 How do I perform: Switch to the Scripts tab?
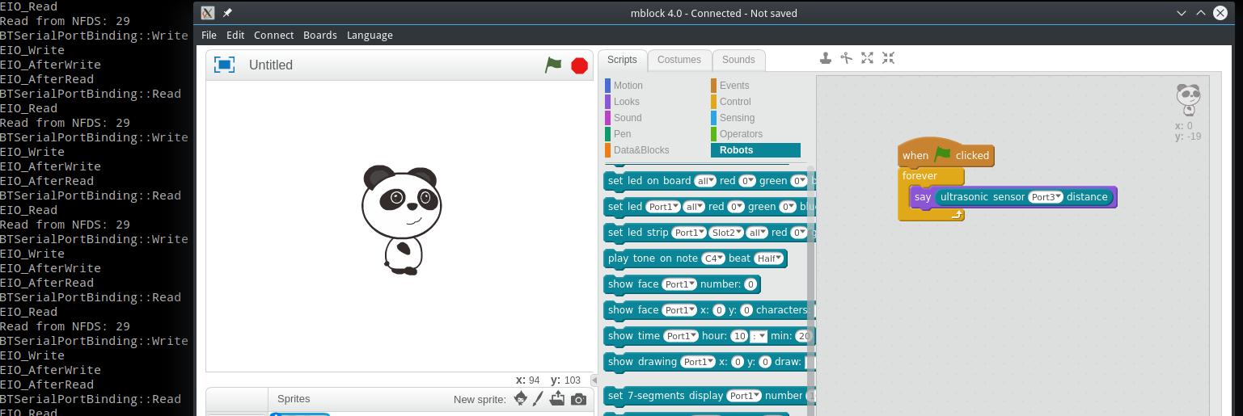622,60
